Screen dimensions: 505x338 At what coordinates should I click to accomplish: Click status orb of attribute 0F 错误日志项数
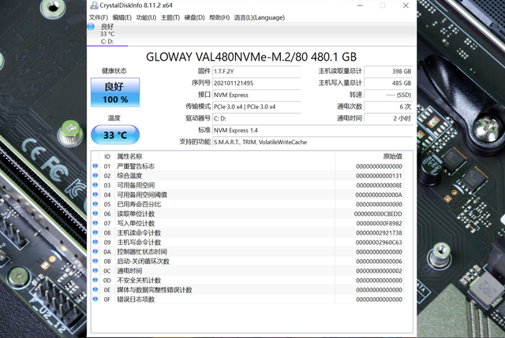(95, 299)
